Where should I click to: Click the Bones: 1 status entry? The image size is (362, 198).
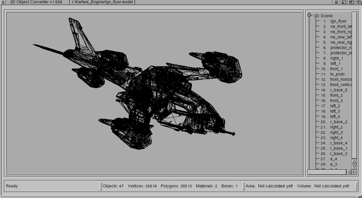tap(229, 186)
